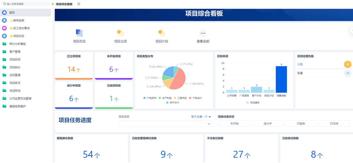Click the folder icon beside 公司运营支出管理
This screenshot has height=163, width=353.
click(x=4, y=98)
